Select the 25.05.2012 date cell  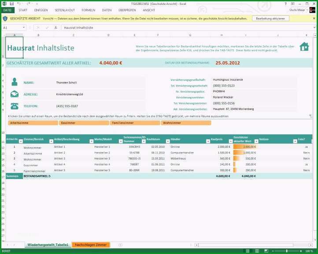[228, 63]
